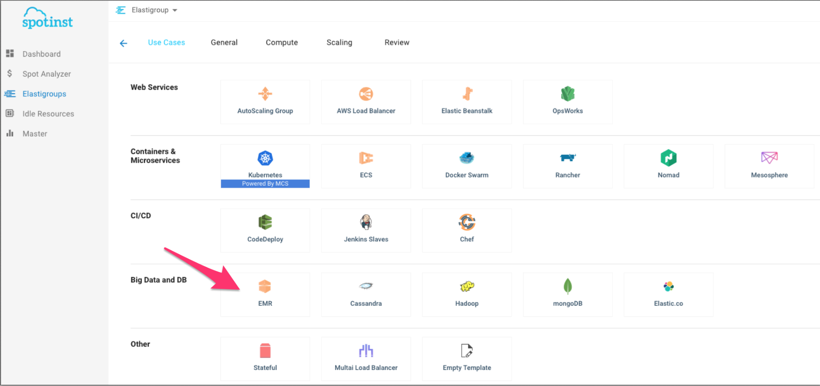Open the Elastigroup dropdown menu
This screenshot has height=386, width=820.
point(154,10)
